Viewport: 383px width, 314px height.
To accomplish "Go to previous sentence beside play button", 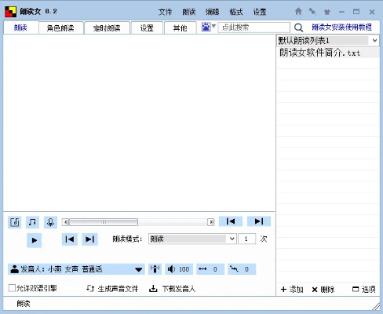I will pyautogui.click(x=70, y=239).
